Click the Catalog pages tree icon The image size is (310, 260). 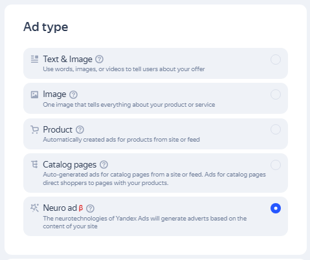tap(34, 164)
